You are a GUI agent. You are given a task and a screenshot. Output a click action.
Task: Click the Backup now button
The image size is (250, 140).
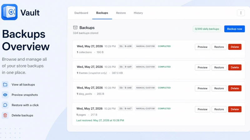tap(235, 29)
